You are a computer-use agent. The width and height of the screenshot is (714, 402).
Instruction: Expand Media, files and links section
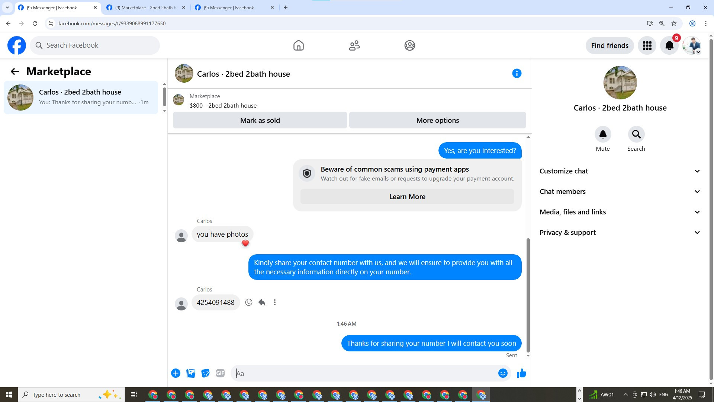(x=620, y=212)
